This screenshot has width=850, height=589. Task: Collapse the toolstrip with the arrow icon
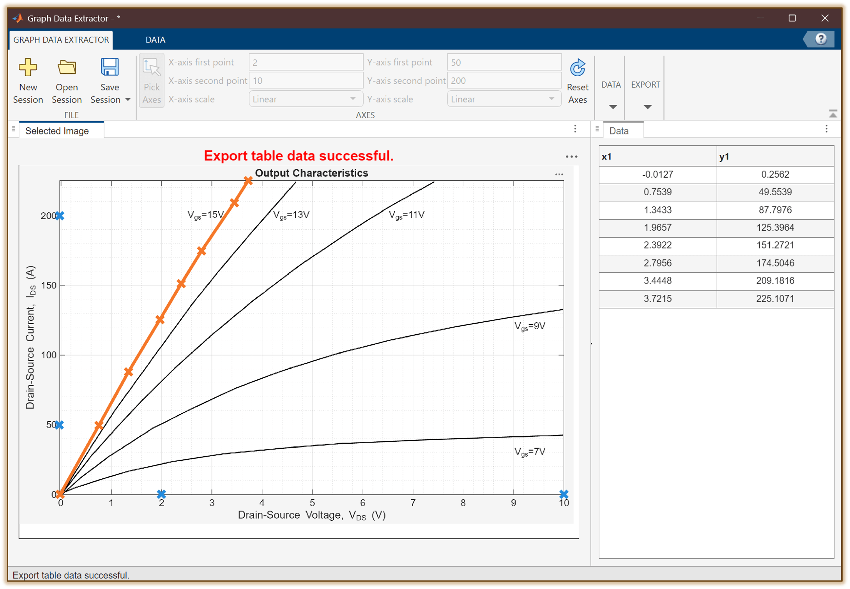coord(833,114)
